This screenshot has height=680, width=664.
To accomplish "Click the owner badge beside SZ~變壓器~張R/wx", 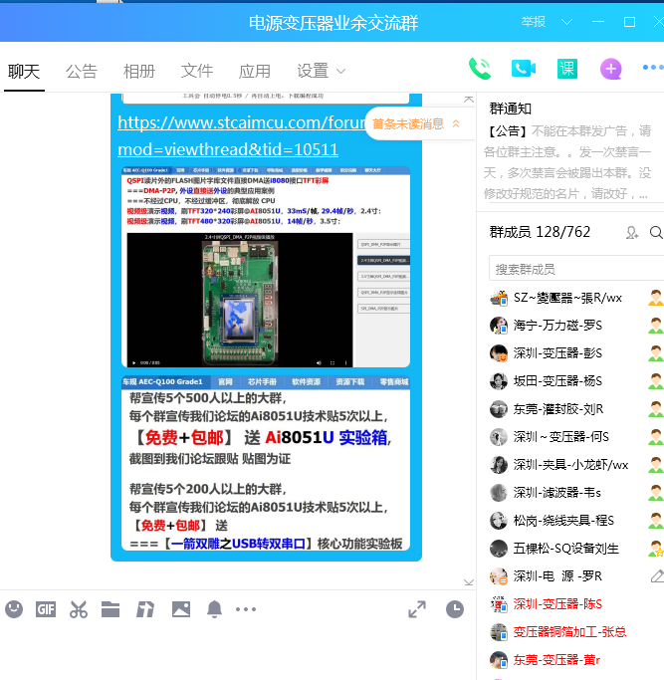I will click(x=656, y=298).
